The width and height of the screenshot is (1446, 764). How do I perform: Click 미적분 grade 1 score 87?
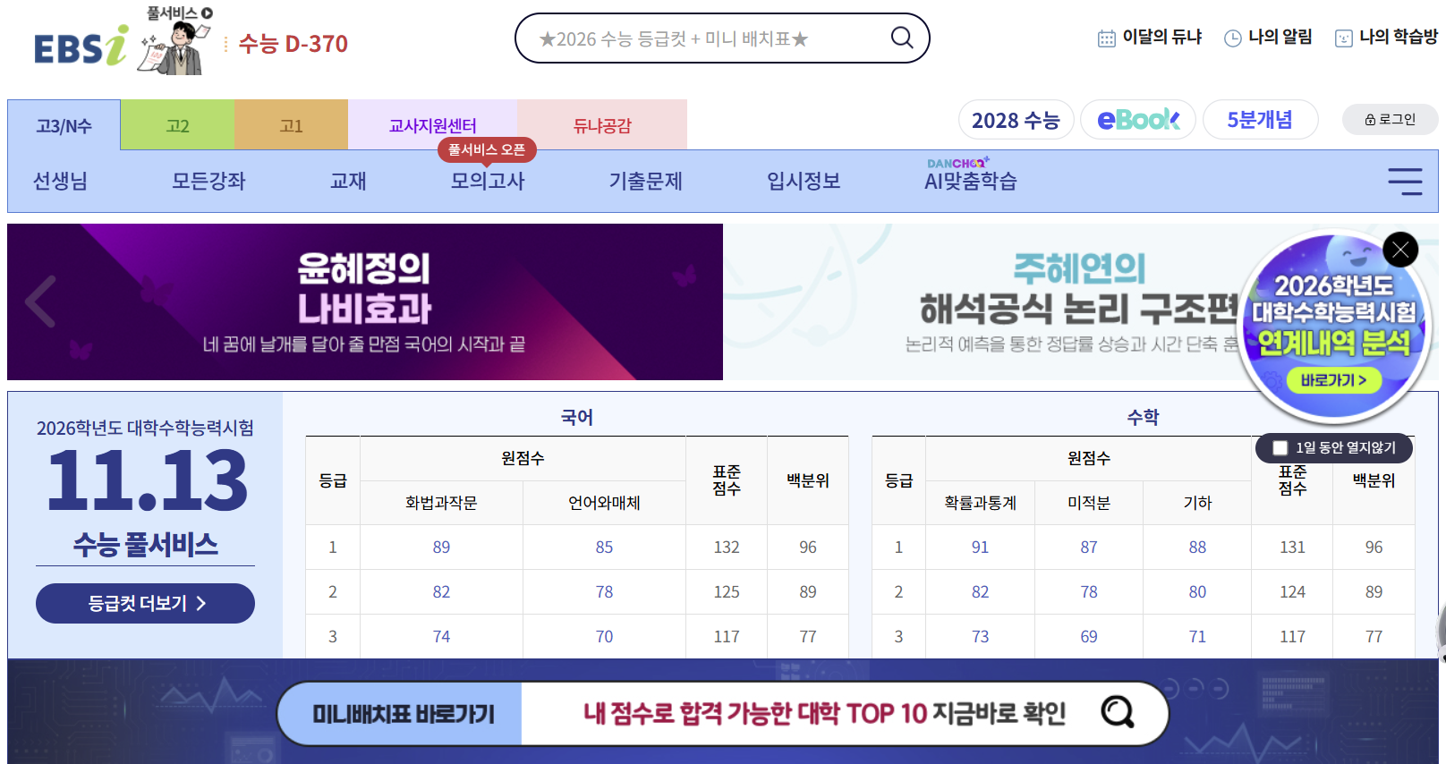(x=1088, y=547)
